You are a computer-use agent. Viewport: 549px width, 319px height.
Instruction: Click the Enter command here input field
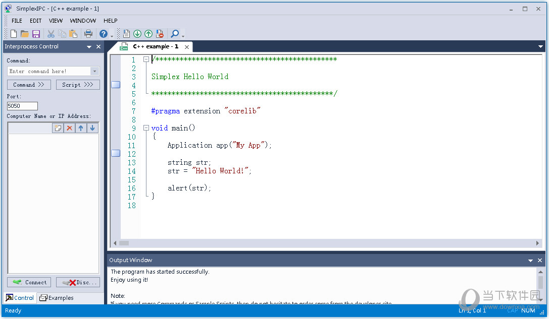click(49, 71)
